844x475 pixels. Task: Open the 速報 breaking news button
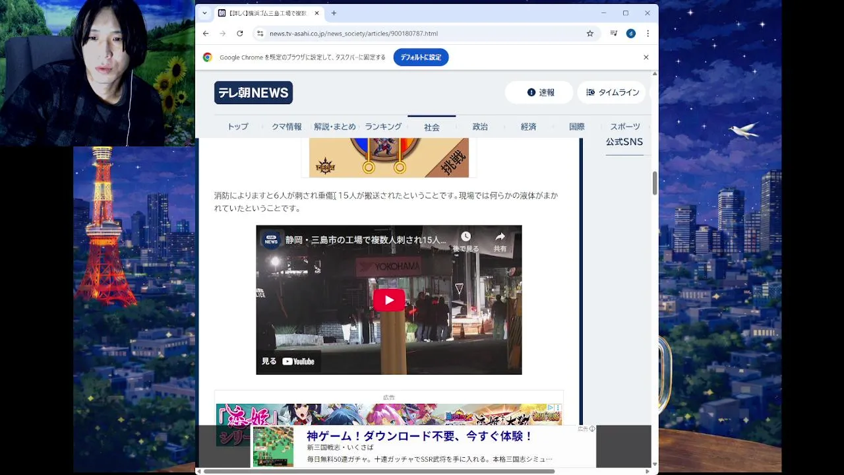(x=539, y=92)
